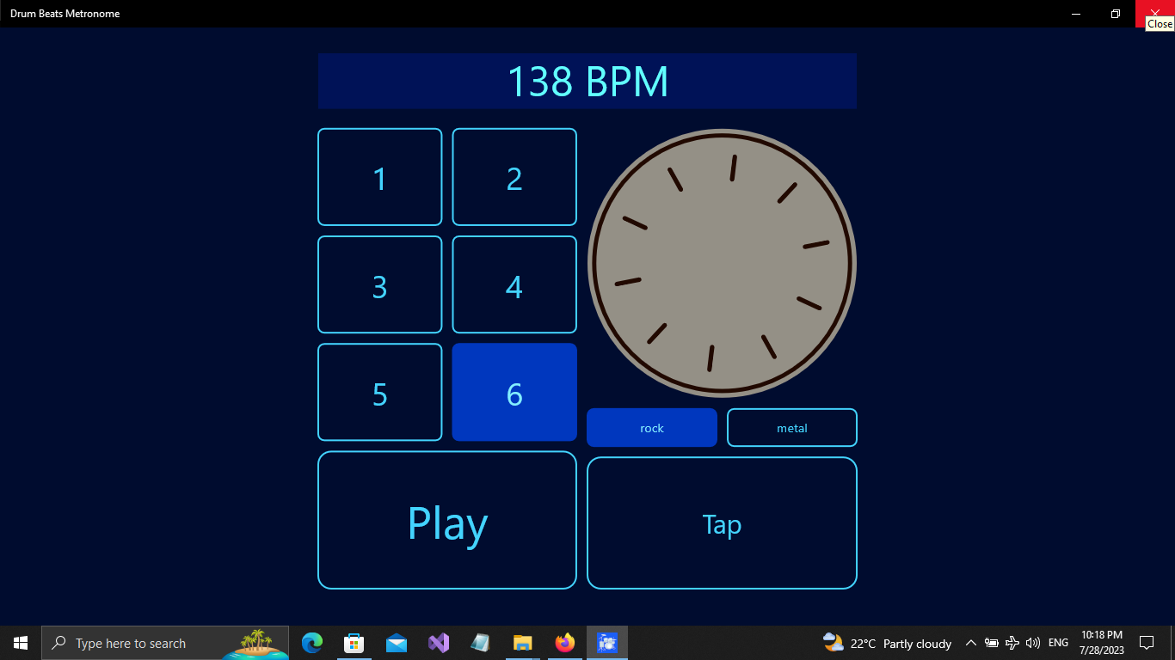
Task: Open the Partly cloudy weather widget
Action: (886, 643)
